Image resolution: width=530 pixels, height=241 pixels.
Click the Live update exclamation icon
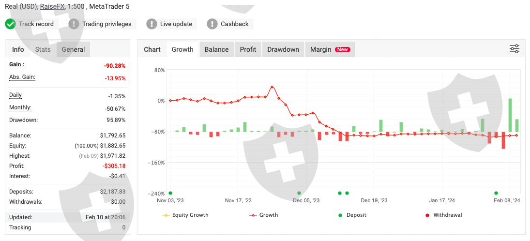(x=151, y=24)
